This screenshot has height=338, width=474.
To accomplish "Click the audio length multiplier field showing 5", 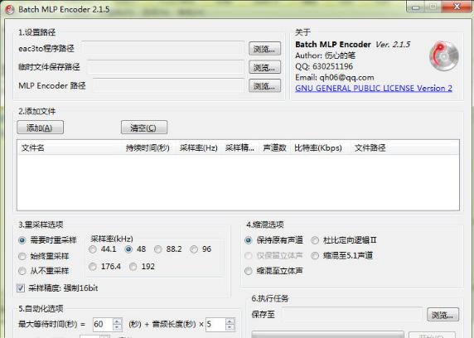I will (x=215, y=325).
